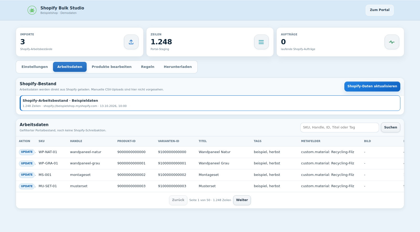The image size is (420, 232).
Task: Click the TITEL column header
Action: point(203,141)
